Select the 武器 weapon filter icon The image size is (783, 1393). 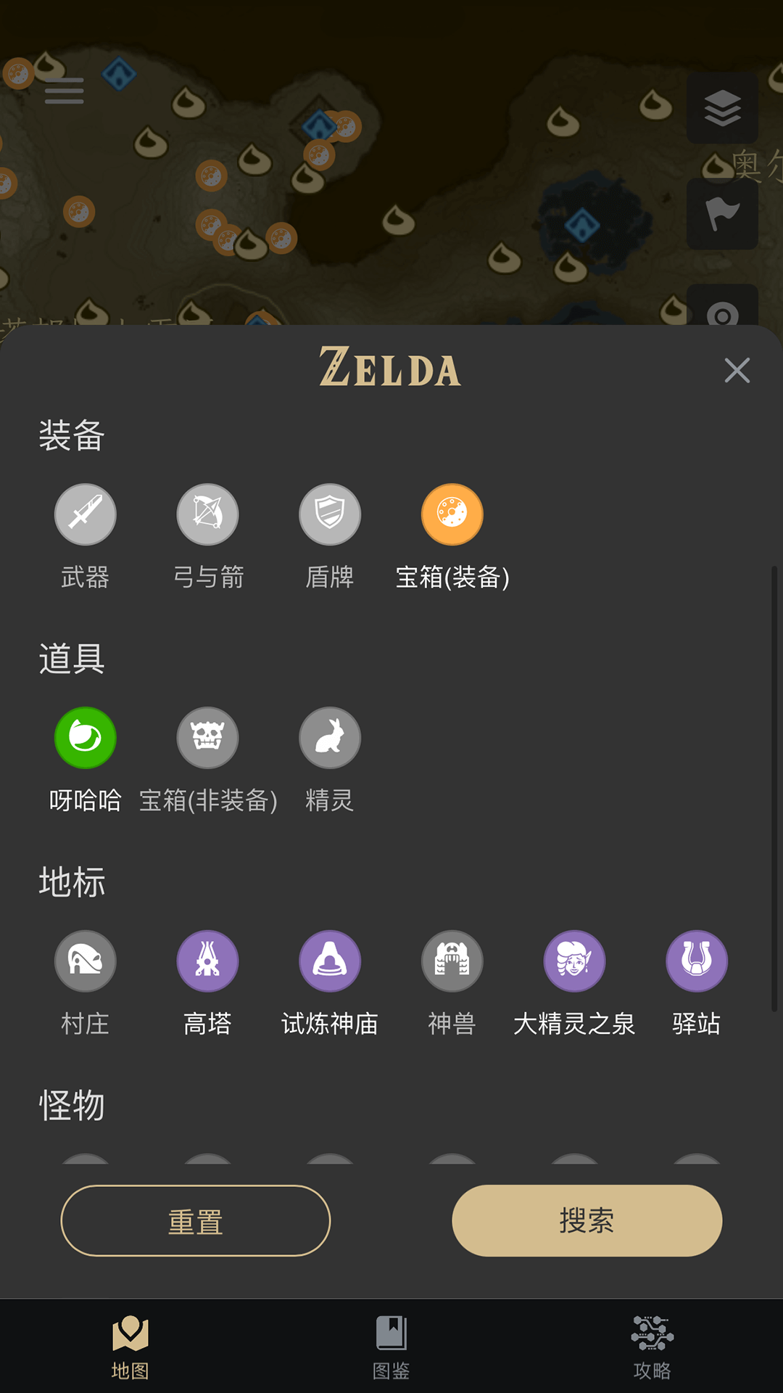86,514
